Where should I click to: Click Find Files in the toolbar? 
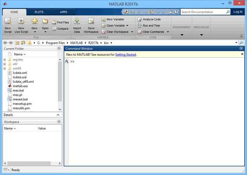pyautogui.click(x=60, y=23)
